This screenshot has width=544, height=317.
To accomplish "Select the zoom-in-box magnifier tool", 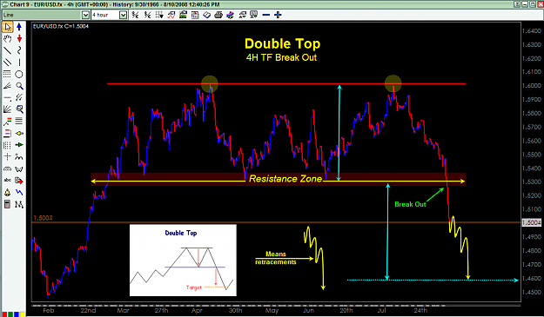I will point(19,109).
